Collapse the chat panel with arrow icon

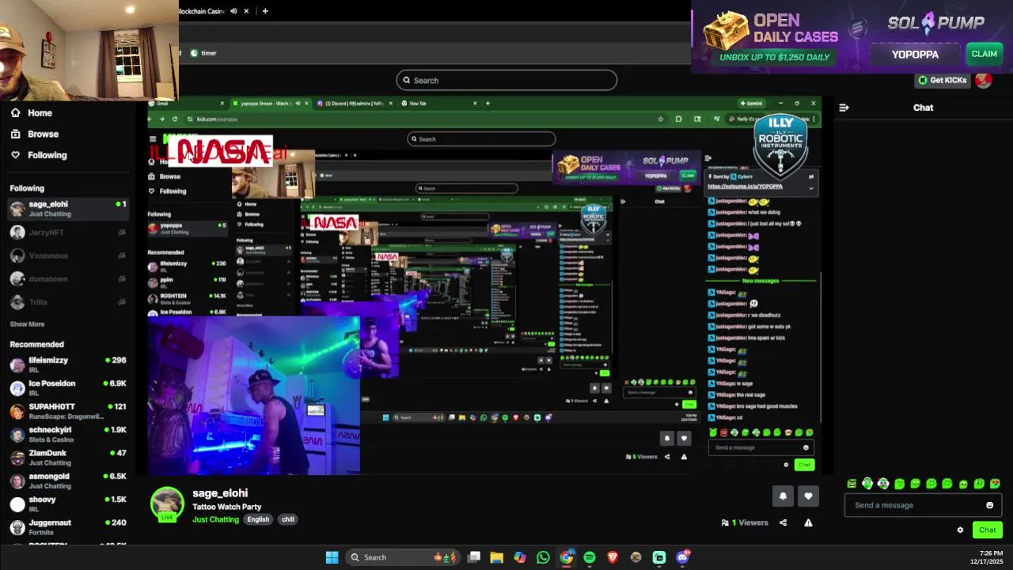(x=844, y=108)
